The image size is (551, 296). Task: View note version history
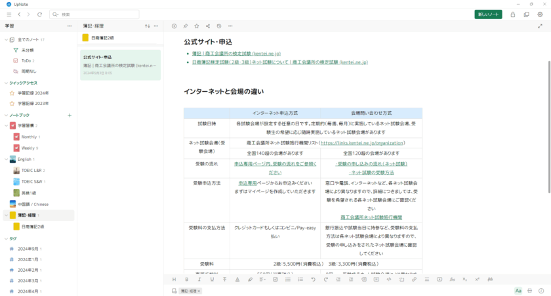(219, 26)
